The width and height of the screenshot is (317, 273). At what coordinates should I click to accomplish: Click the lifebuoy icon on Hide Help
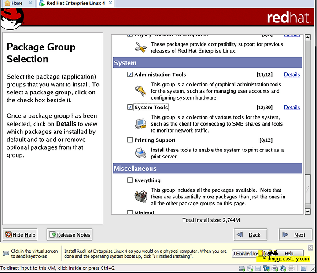click(8, 234)
